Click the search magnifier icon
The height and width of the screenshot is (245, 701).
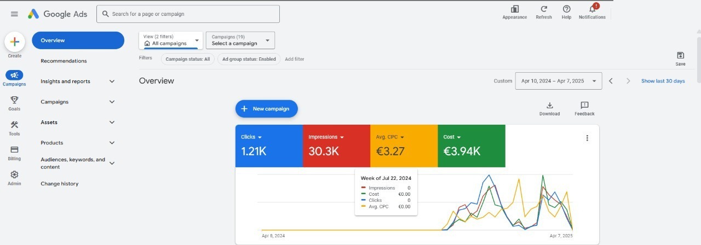click(x=105, y=14)
